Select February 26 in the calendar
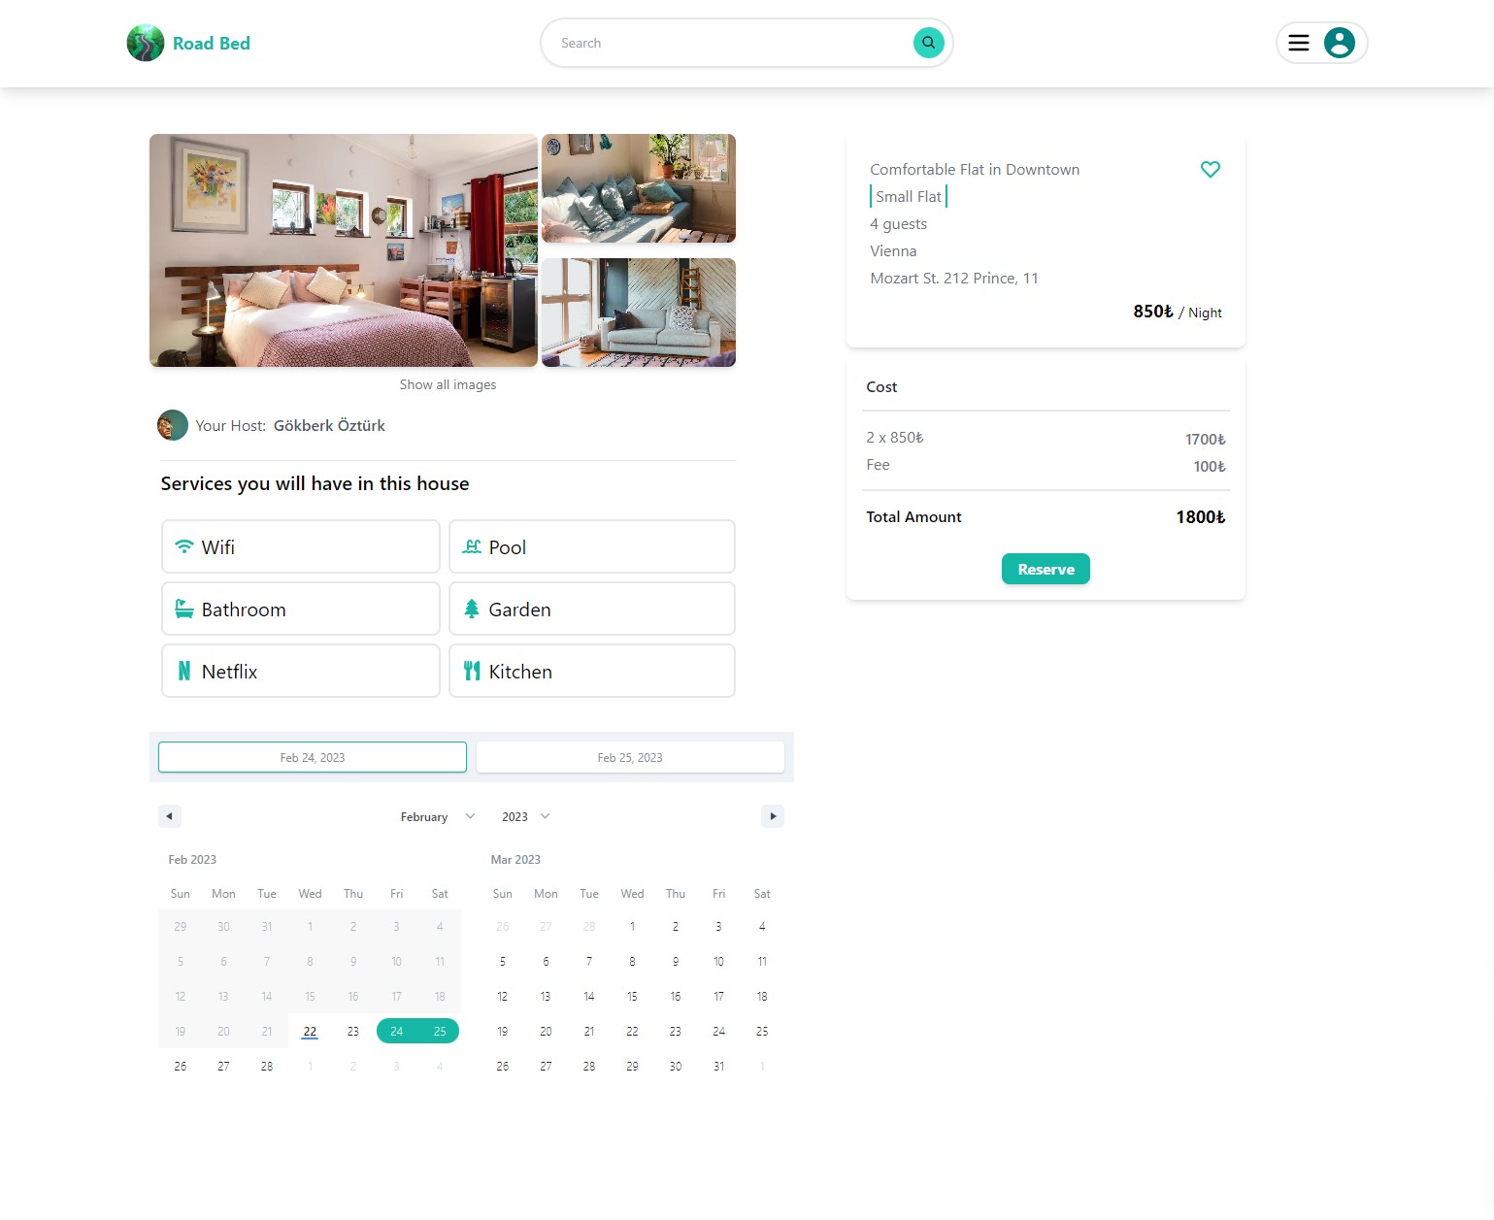 [181, 1066]
